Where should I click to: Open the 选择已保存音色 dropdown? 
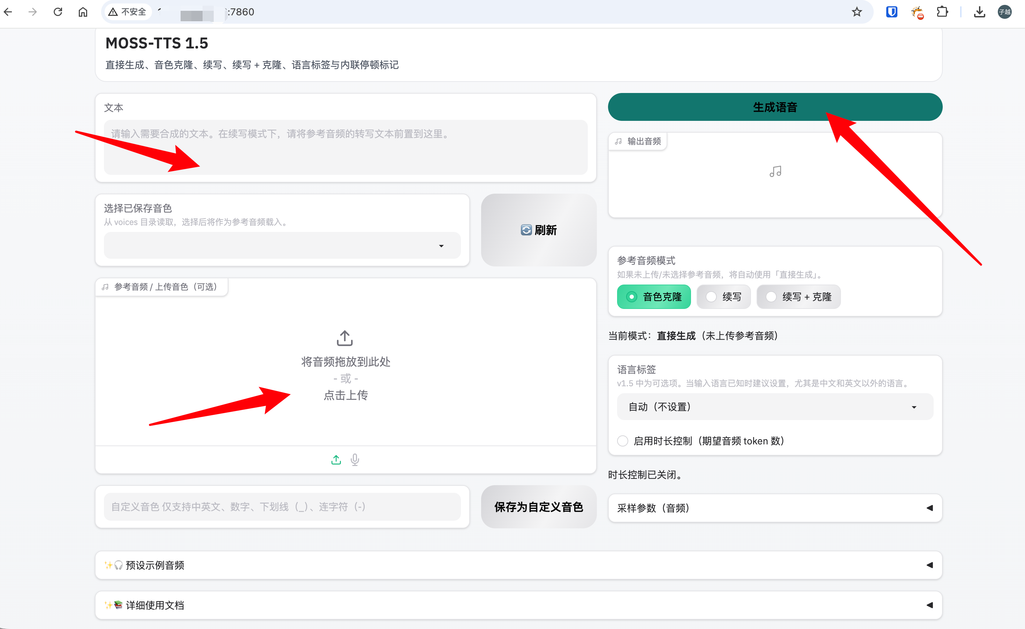point(282,246)
